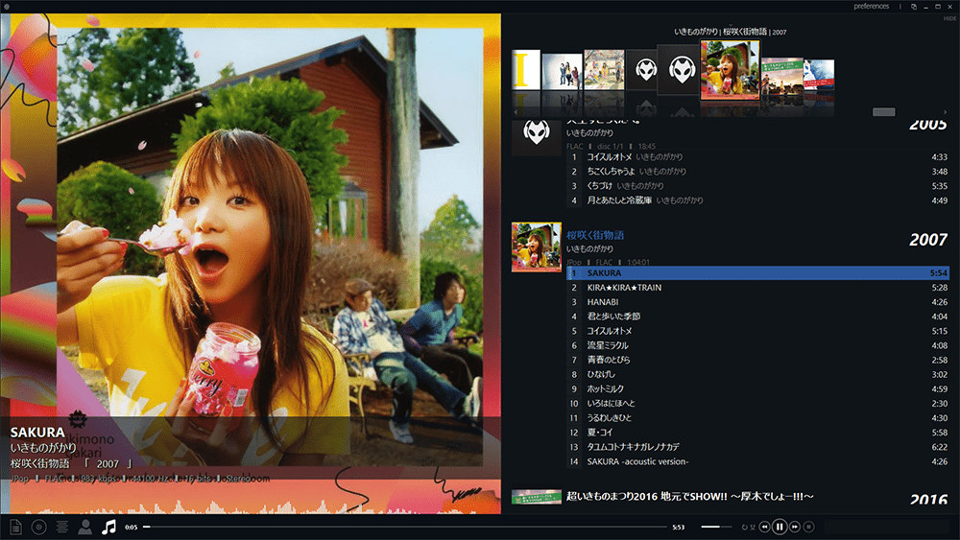960x540 pixels.
Task: Open the 桜咲く街物語 album title link
Action: pos(595,235)
